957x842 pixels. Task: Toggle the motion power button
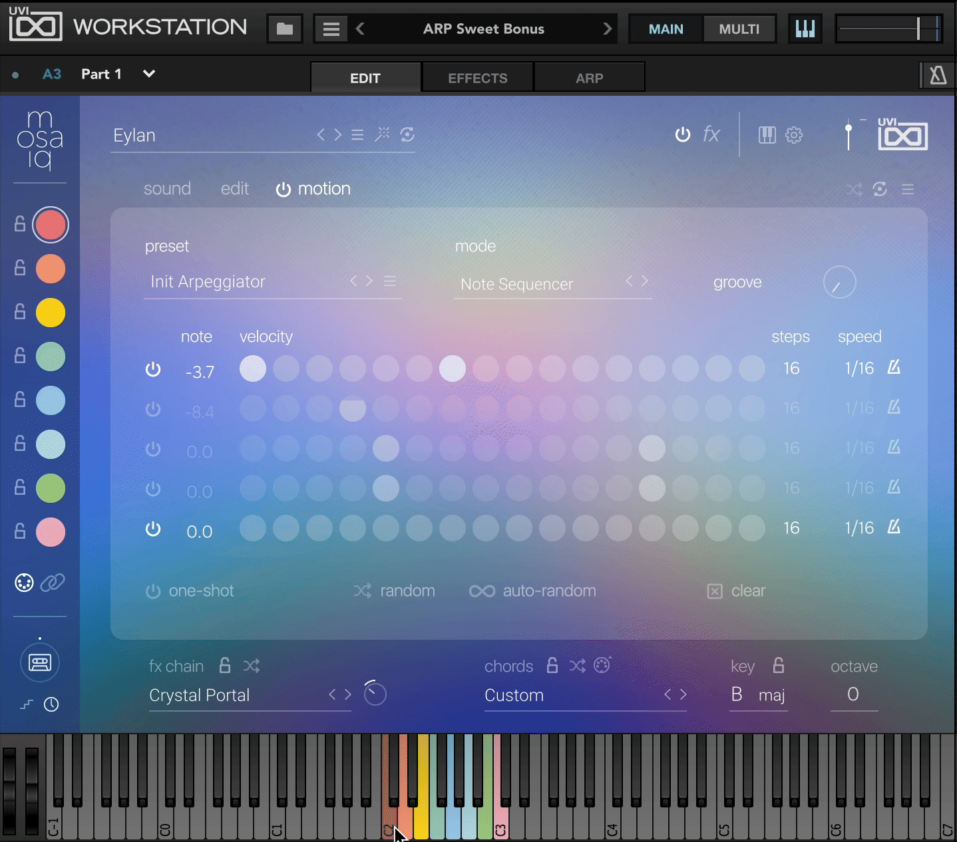coord(284,190)
